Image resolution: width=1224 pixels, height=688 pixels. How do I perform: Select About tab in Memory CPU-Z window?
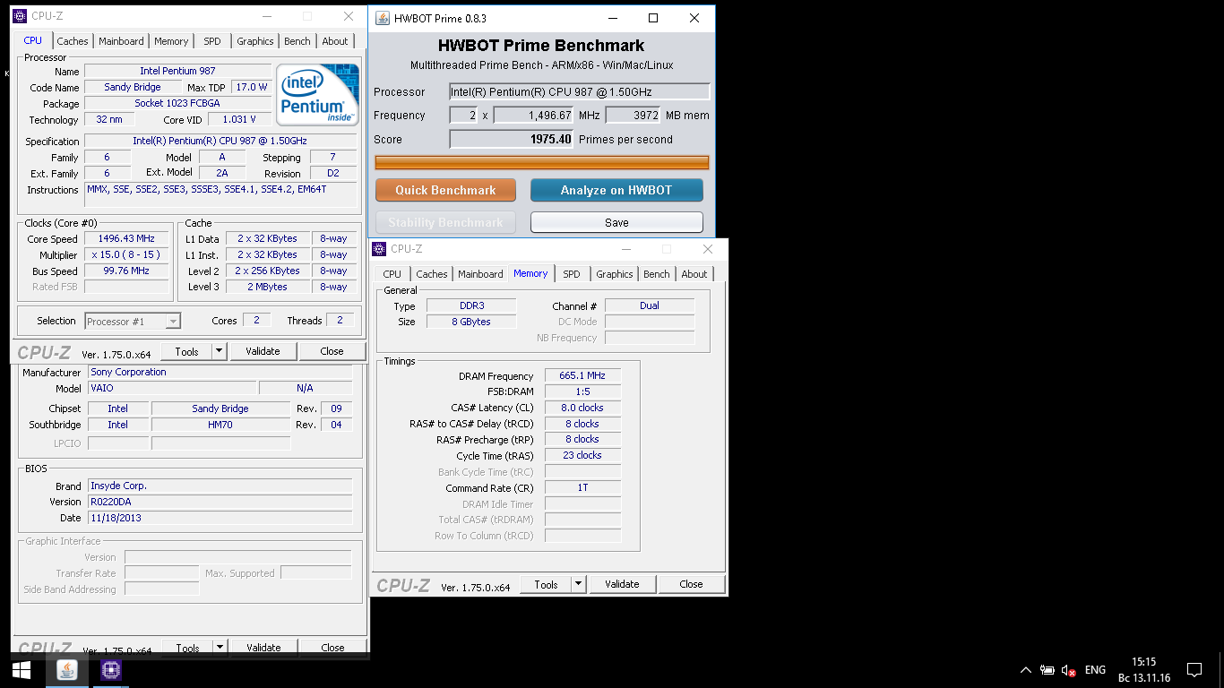point(694,274)
